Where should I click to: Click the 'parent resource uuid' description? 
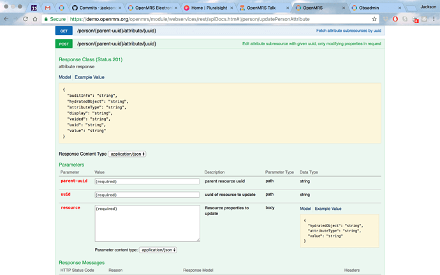click(x=224, y=181)
